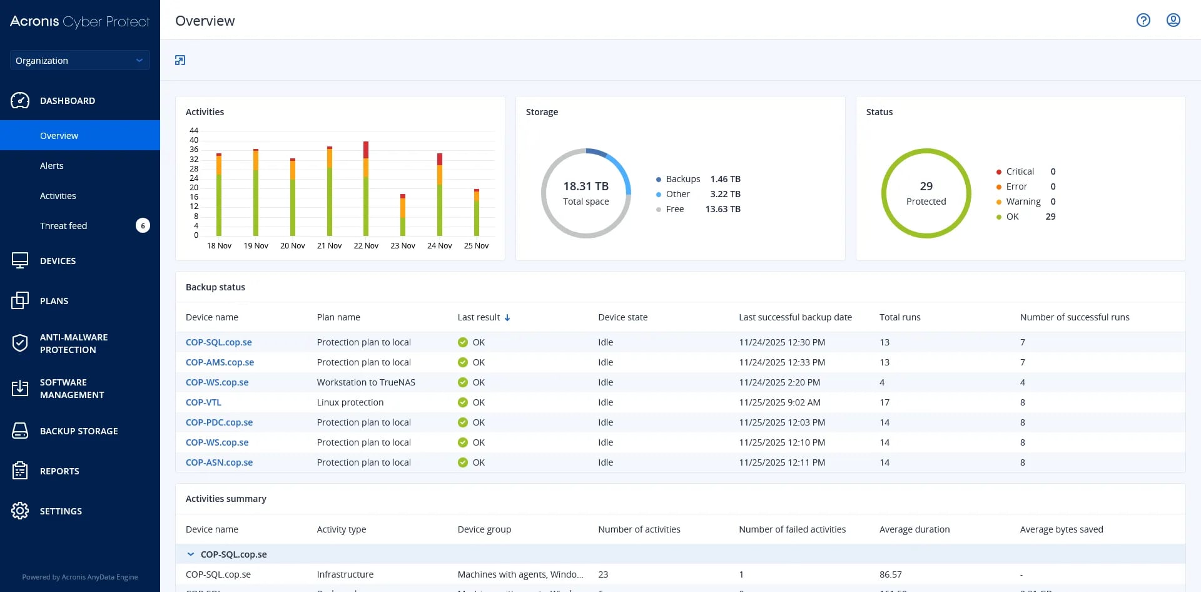Click the Software Management download icon
1201x592 pixels.
tap(20, 388)
